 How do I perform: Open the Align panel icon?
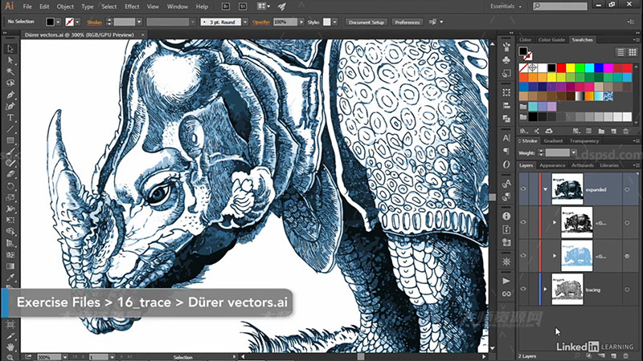[x=506, y=106]
